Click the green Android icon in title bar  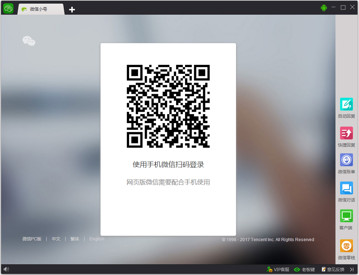[324, 7]
